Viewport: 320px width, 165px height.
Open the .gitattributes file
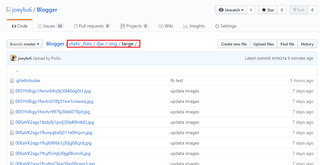[28, 80]
